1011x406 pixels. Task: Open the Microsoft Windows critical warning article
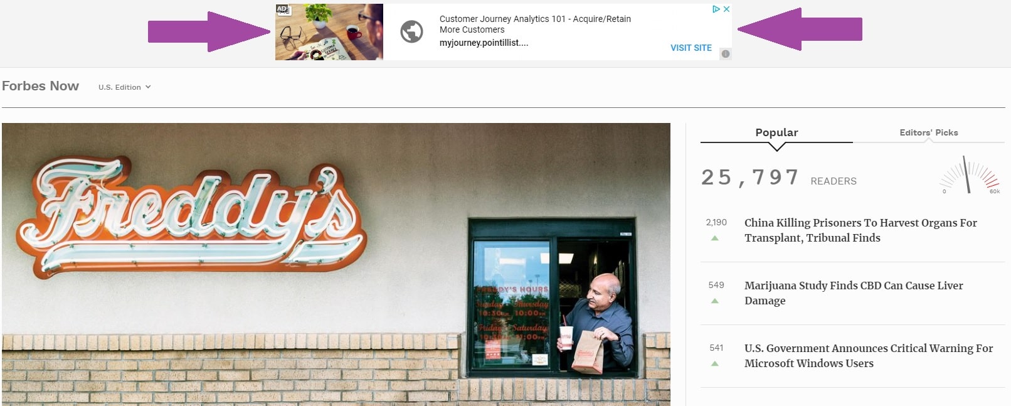(x=869, y=356)
